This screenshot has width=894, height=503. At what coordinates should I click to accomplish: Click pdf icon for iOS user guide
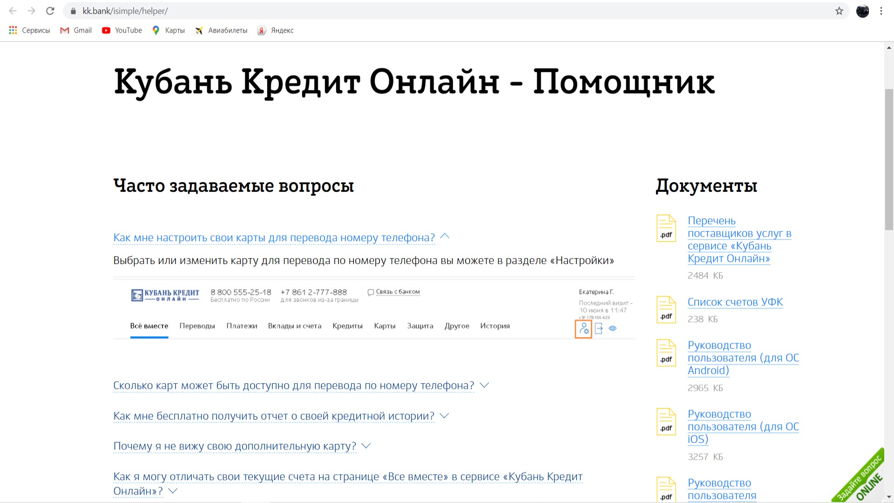coord(666,422)
